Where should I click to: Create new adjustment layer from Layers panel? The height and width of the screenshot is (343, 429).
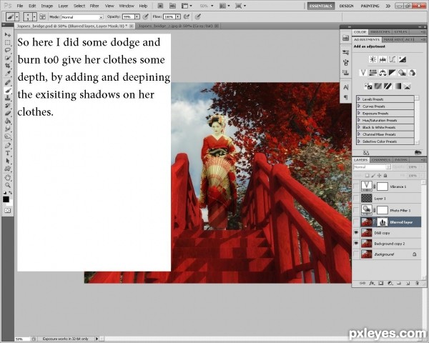tap(390, 284)
